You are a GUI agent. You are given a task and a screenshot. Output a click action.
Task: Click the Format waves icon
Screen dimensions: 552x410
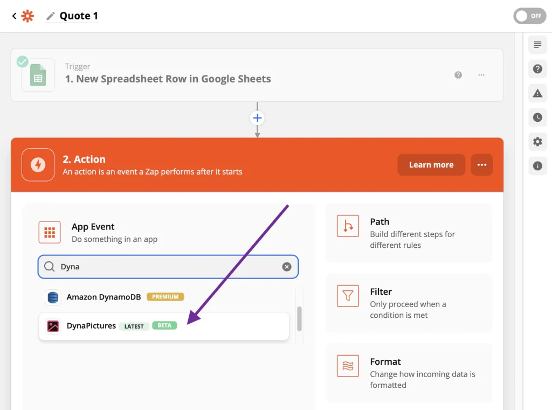tap(348, 366)
